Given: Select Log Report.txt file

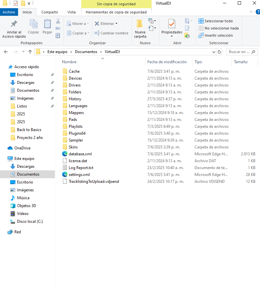Looking at the screenshot, I should coord(81,168).
